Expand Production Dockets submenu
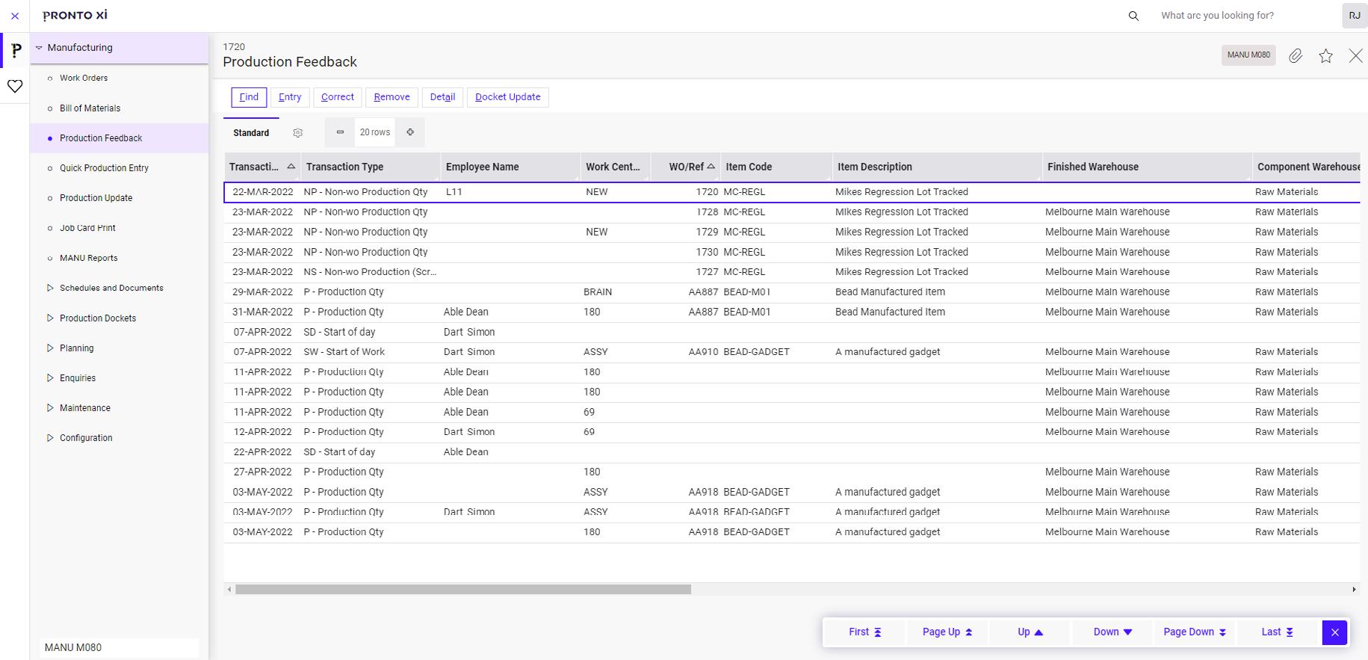This screenshot has height=660, width=1368. [x=50, y=318]
